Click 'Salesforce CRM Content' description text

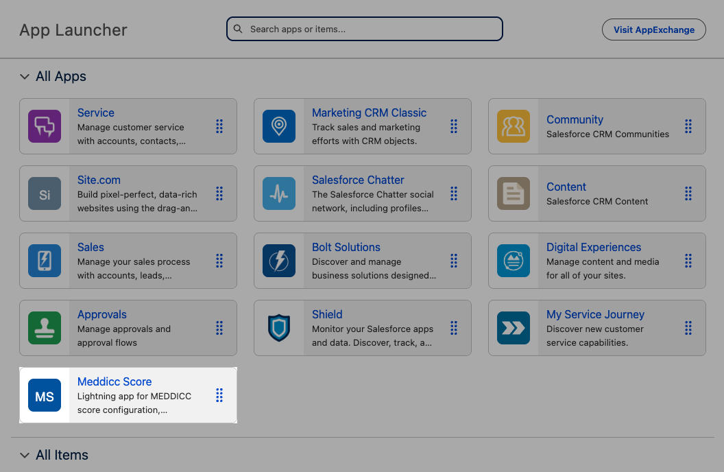[597, 202]
